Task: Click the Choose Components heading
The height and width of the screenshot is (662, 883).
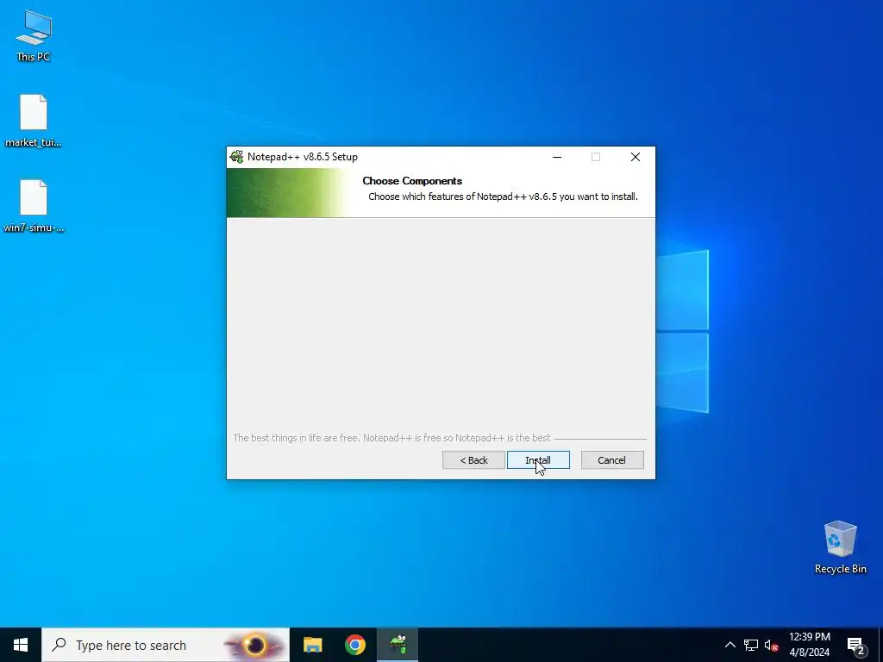Action: click(412, 181)
